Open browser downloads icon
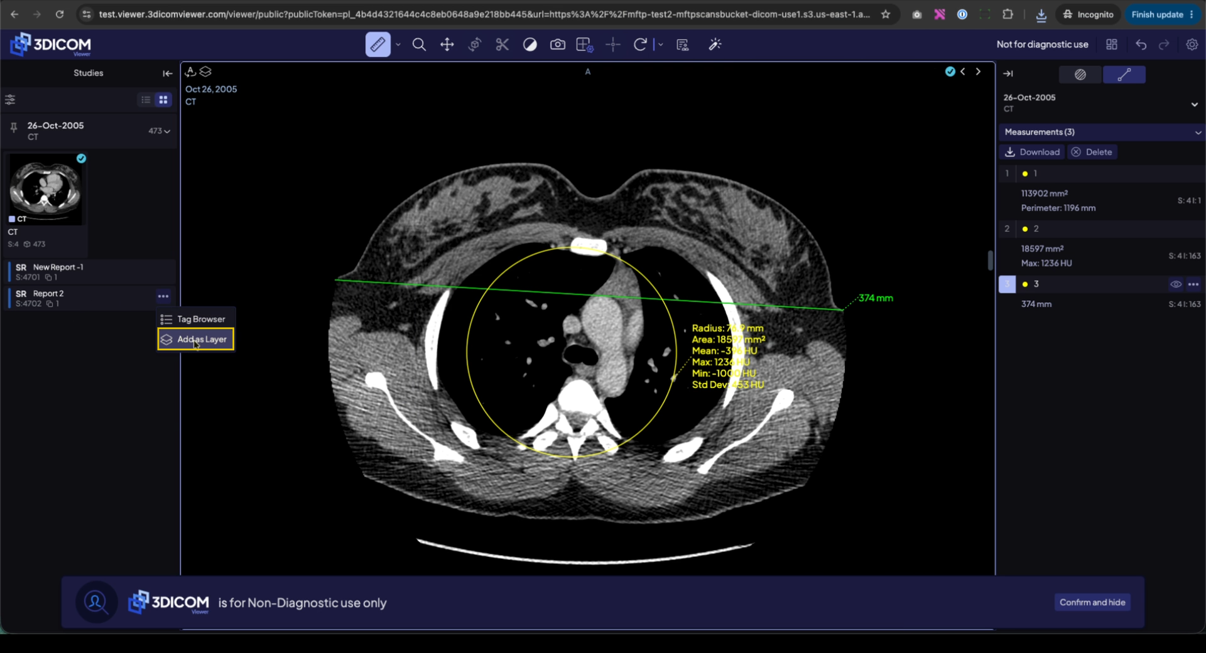This screenshot has width=1206, height=653. (1041, 14)
